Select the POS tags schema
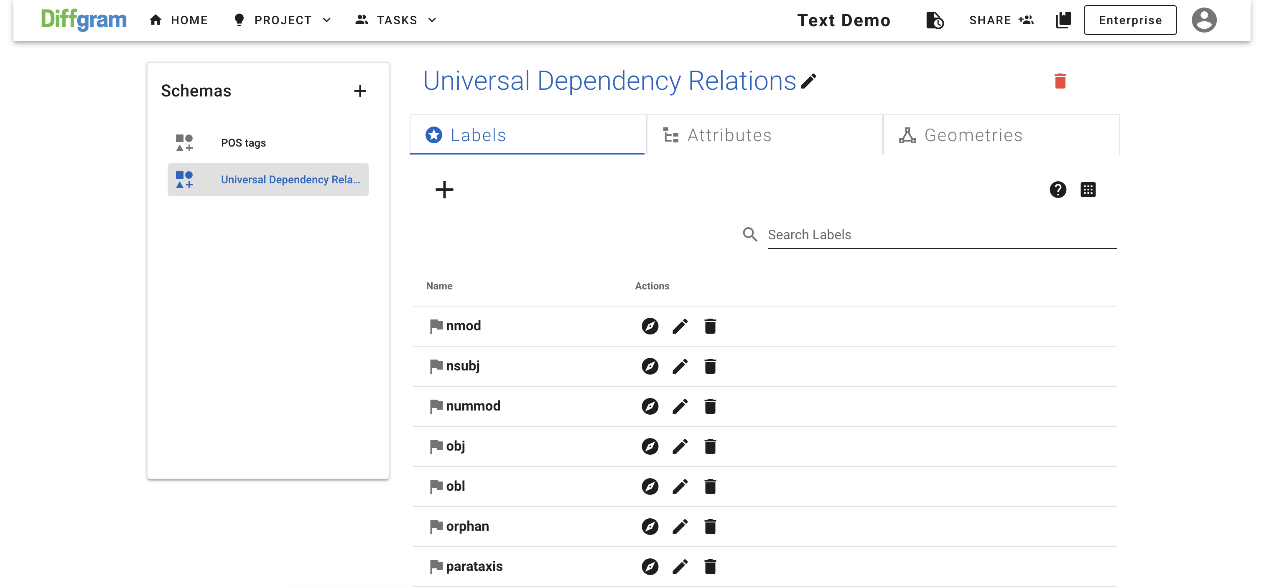Screen dimensions: 1264x588 click(x=243, y=143)
